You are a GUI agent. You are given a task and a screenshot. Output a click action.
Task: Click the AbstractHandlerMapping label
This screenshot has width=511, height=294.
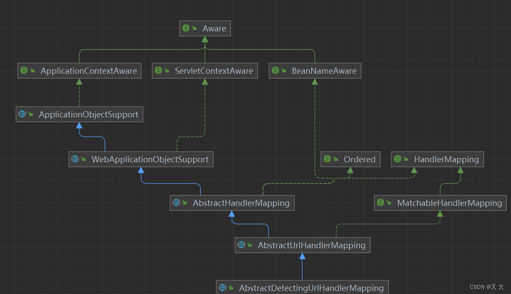[241, 203]
